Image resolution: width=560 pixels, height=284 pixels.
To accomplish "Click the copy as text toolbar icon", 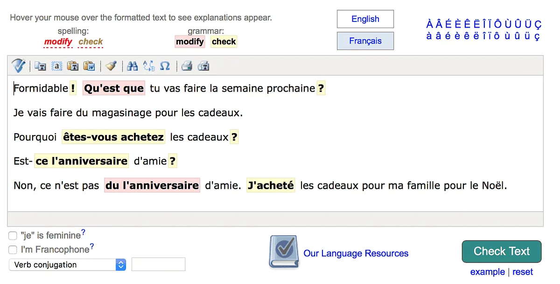I will [x=41, y=66].
